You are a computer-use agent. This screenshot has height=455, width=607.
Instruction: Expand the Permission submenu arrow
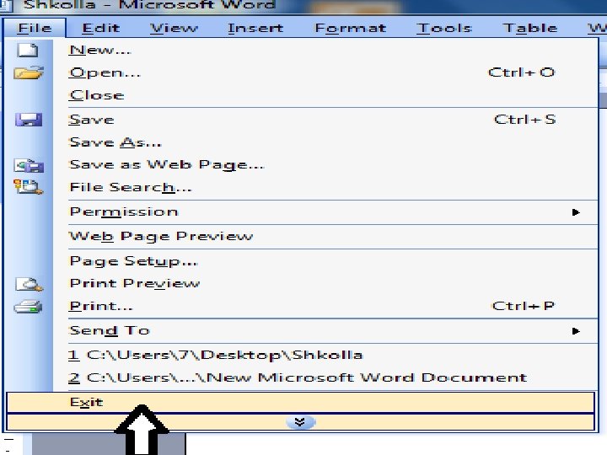(576, 212)
